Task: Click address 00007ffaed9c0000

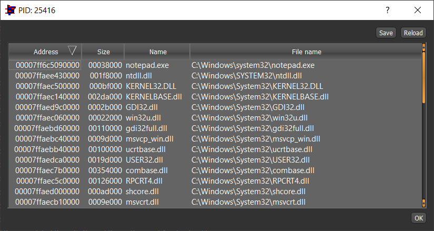Action: (x=47, y=107)
